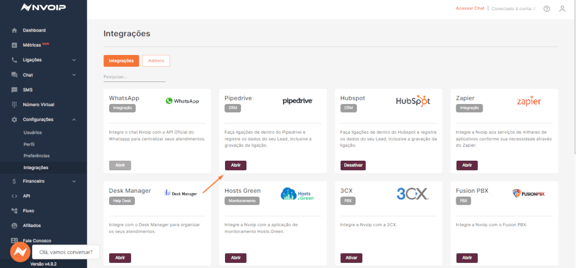Collapse the Configurações section chevron
Viewport: 576px width, 268px height.
click(74, 120)
